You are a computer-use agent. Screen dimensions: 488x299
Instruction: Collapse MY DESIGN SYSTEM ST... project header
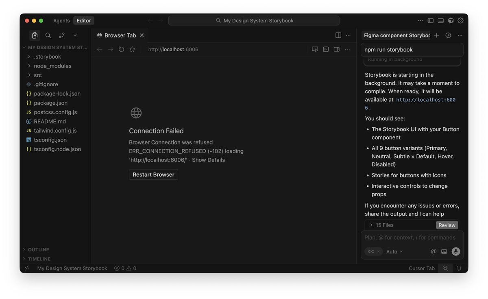click(55, 48)
